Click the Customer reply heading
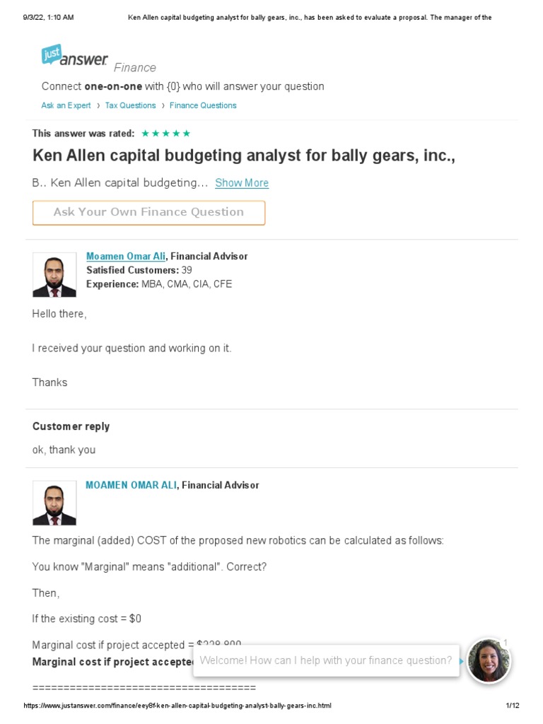This screenshot has width=543, height=724. click(x=71, y=426)
